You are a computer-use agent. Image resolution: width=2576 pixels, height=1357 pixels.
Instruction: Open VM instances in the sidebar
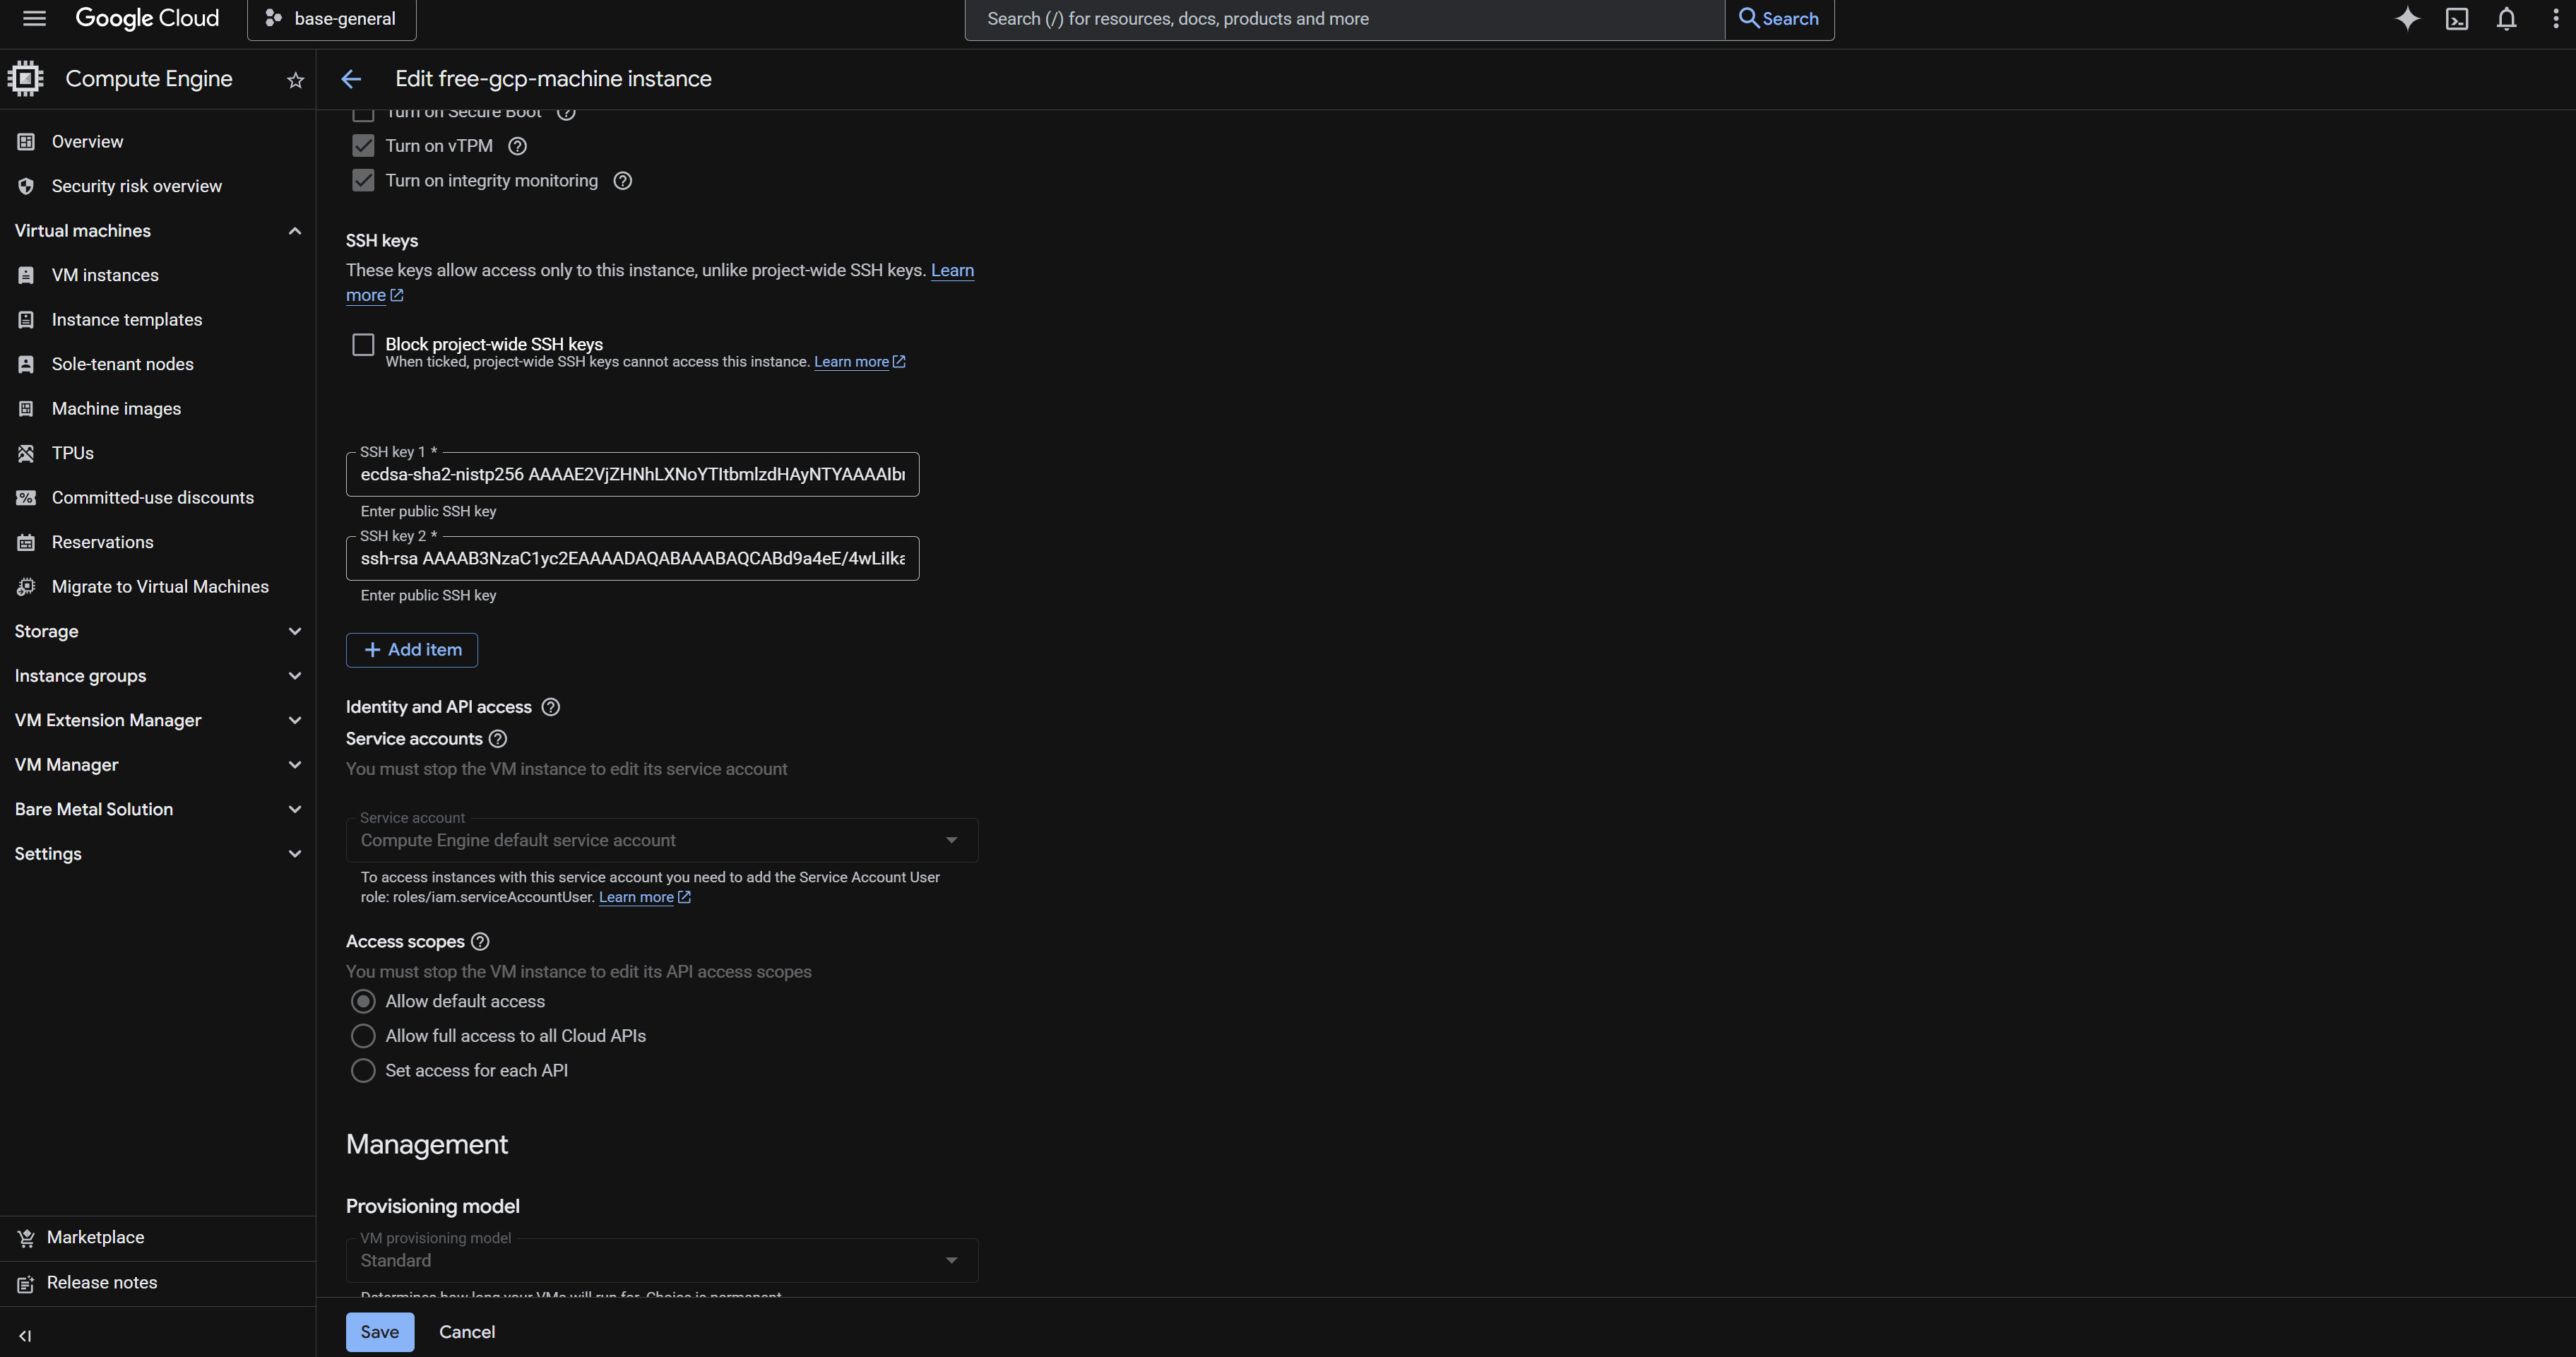point(105,275)
